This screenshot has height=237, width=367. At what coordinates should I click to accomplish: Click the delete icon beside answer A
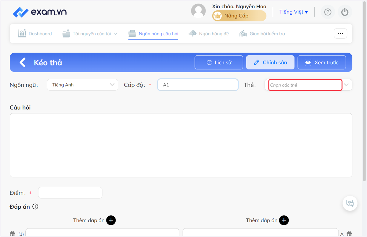[350, 234]
